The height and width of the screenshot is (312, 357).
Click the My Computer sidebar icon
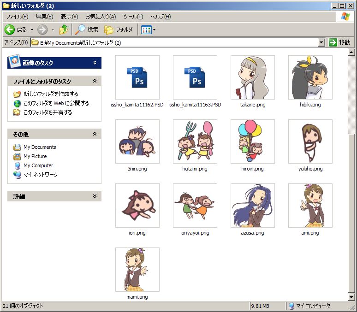18,165
